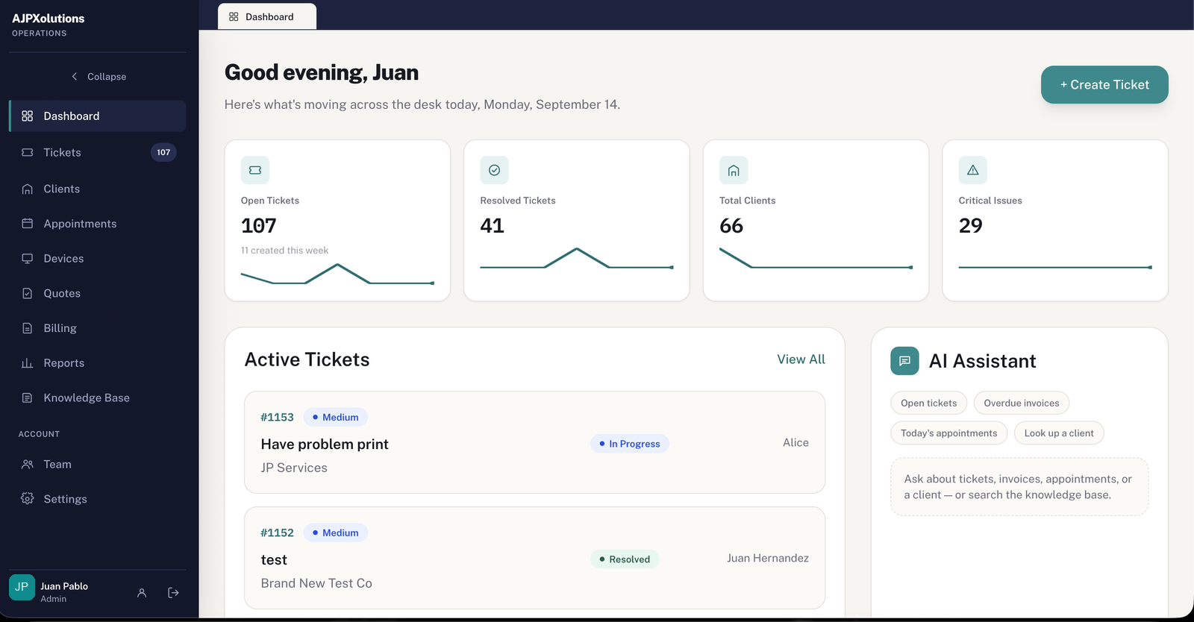The height and width of the screenshot is (622, 1194).
Task: Select the Overdue invoices suggestion chip
Action: pyautogui.click(x=1022, y=403)
